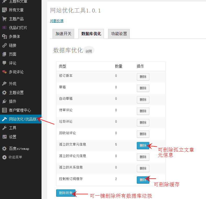Select the 自动草稿 row label
Image resolution: width=206 pixels, height=199 pixels.
(x=66, y=98)
